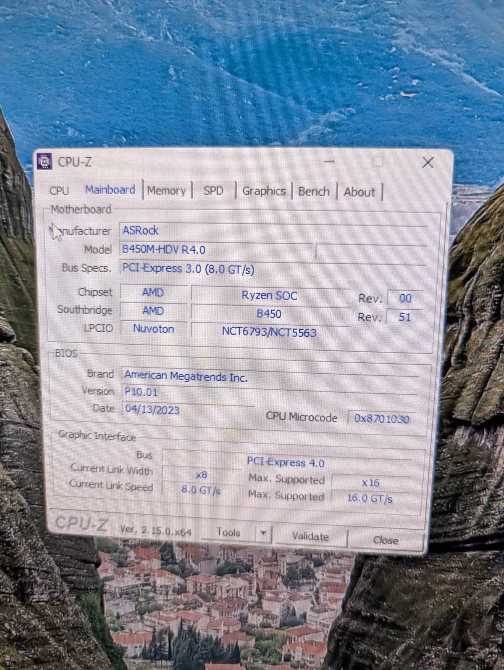Click the PCI-Express 4.0 graphic bus value

click(x=286, y=462)
